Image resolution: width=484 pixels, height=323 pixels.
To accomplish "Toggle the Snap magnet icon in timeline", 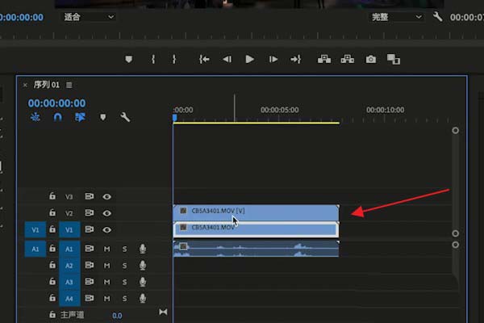I will coord(57,117).
